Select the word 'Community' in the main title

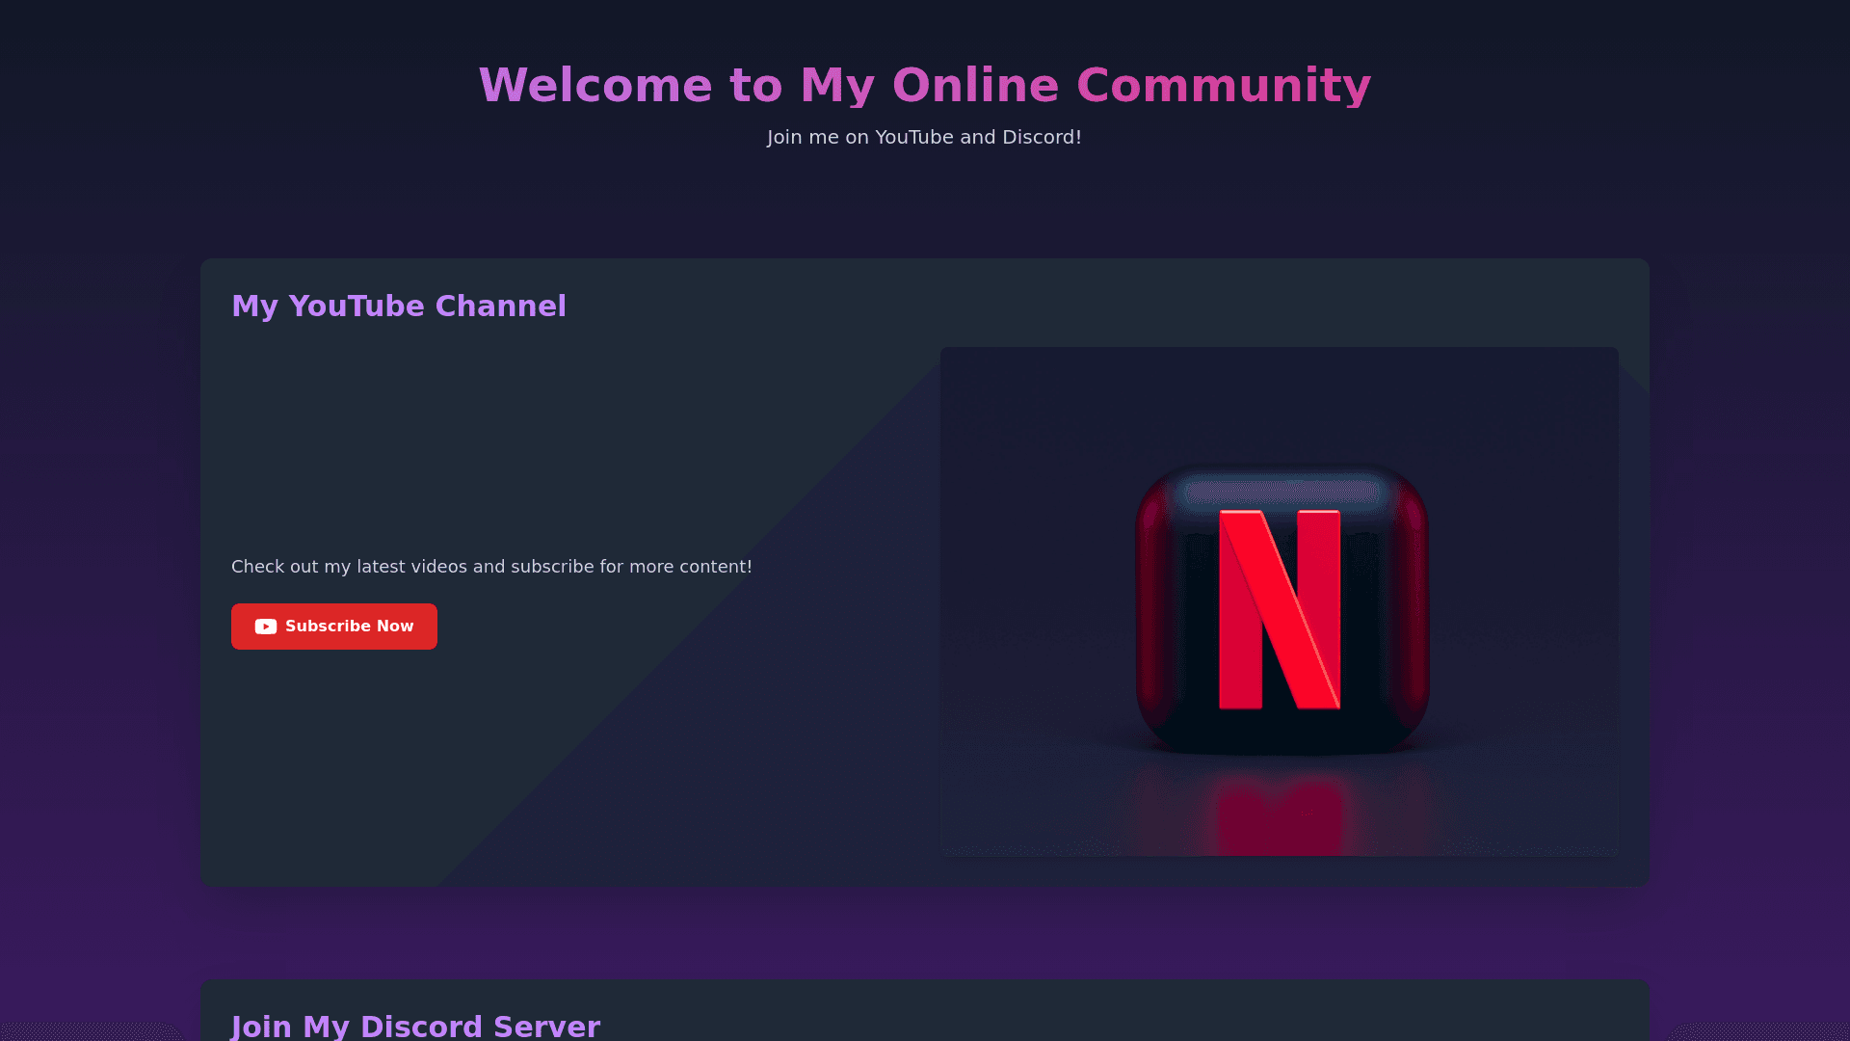coord(1223,85)
